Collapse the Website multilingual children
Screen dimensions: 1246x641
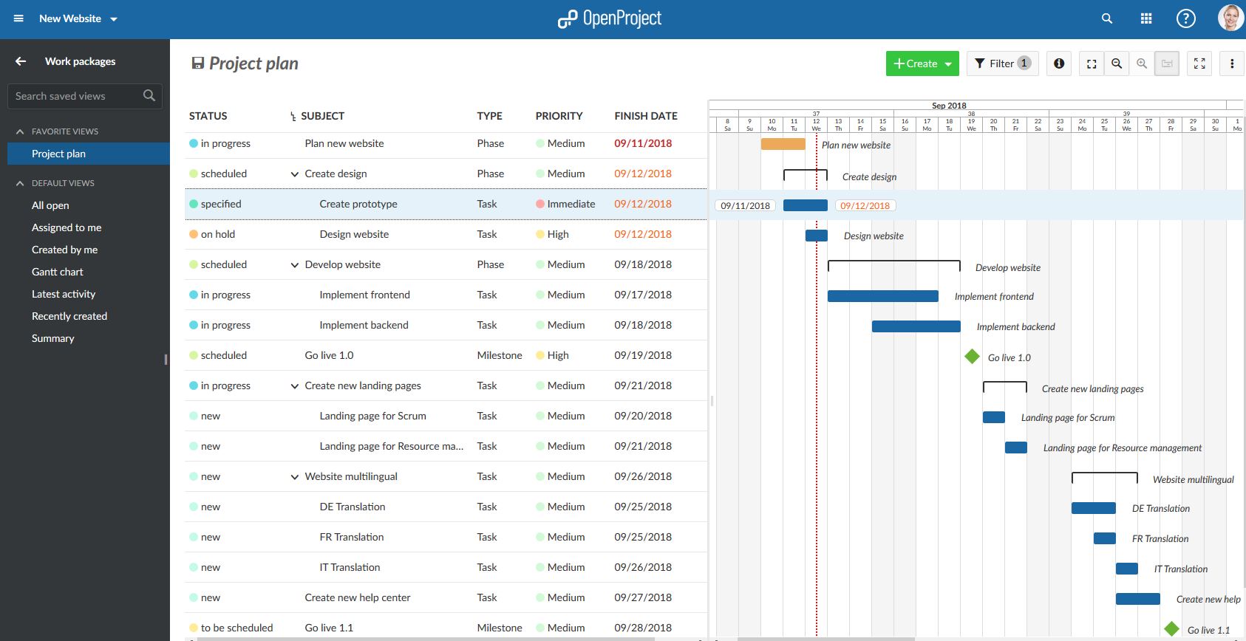(295, 477)
